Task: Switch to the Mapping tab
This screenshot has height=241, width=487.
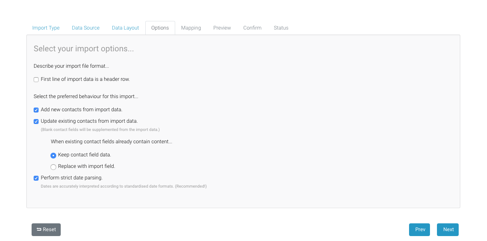Action: click(191, 28)
